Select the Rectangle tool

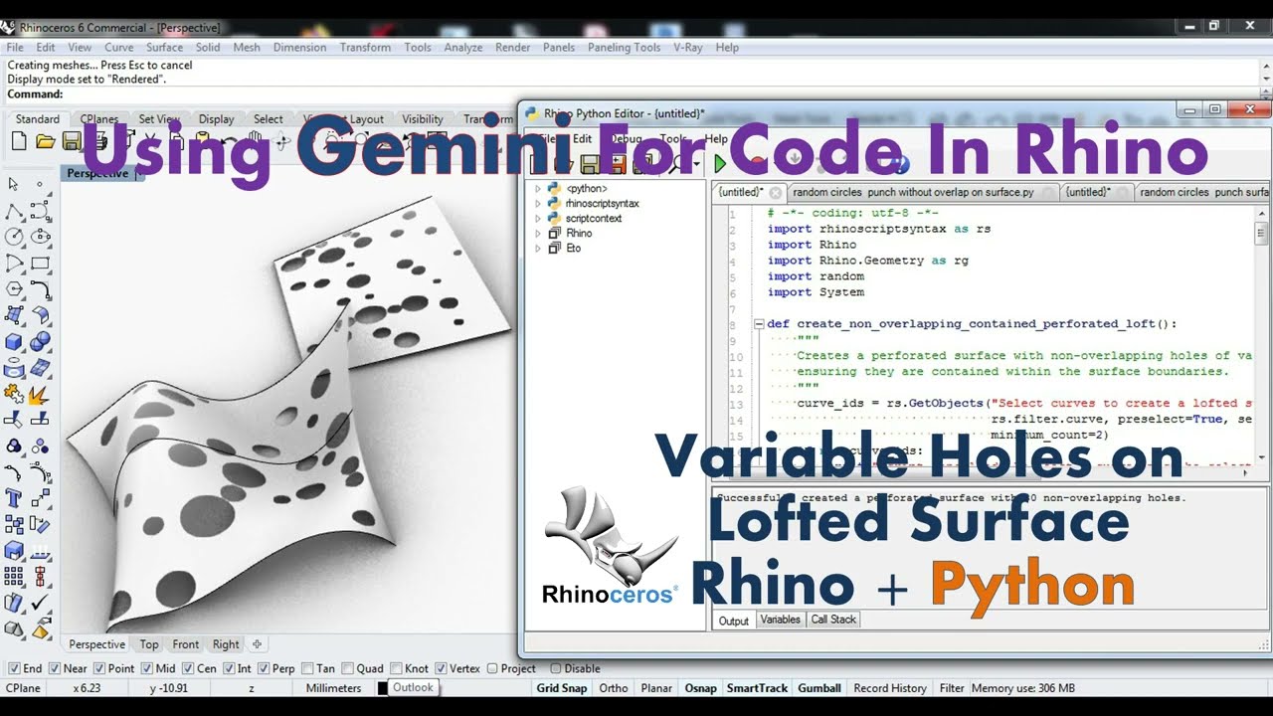[x=40, y=264]
